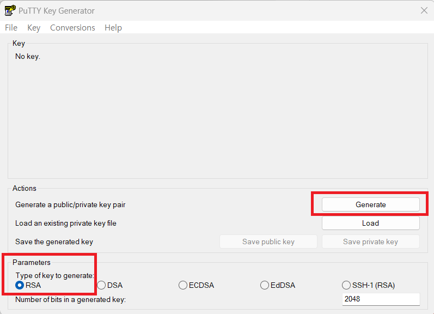Click 'Generate a public/private key pair' label
The width and height of the screenshot is (434, 314).
70,205
